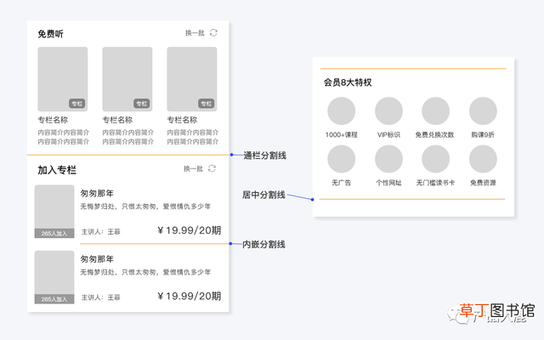Viewport: 544px width, 340px height.
Task: Select the 免费兑换次数 privilege circle icon
Action: (x=436, y=111)
